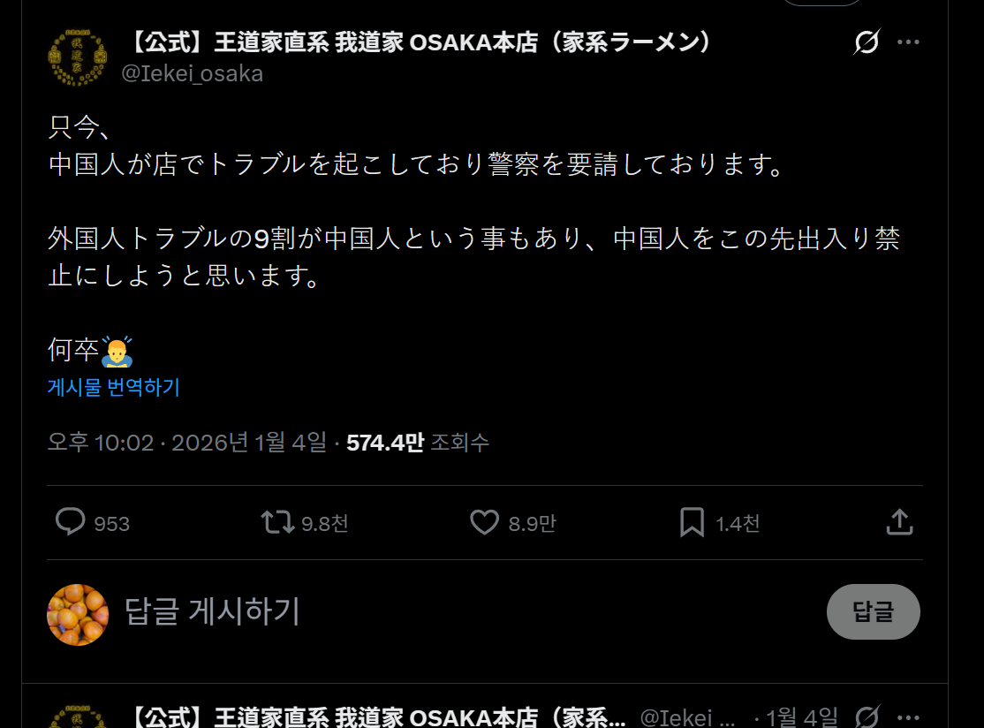The height and width of the screenshot is (728, 984).
Task: Click 게시물 번역하기 translate link
Action: pos(114,387)
